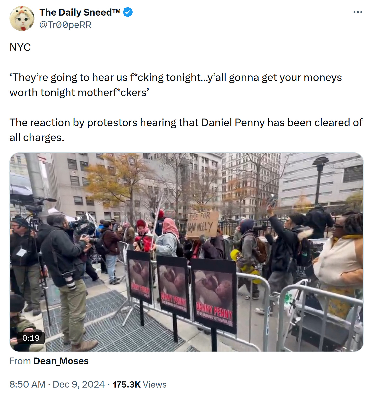
Task: Select the "NYC" text line
Action: [20, 47]
